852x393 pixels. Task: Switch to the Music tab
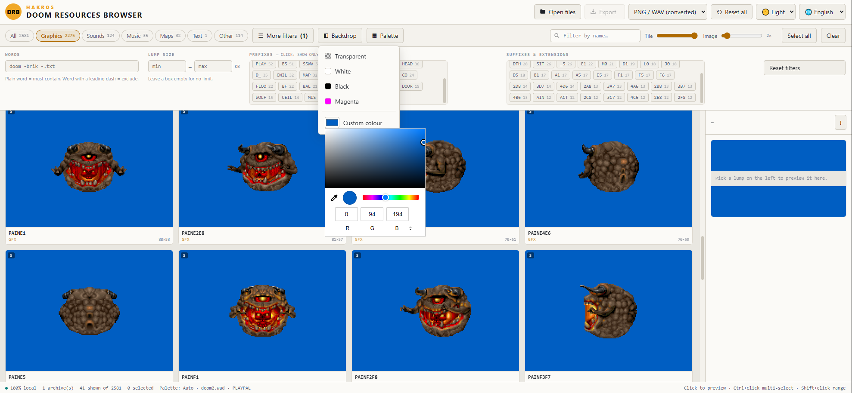(x=137, y=36)
